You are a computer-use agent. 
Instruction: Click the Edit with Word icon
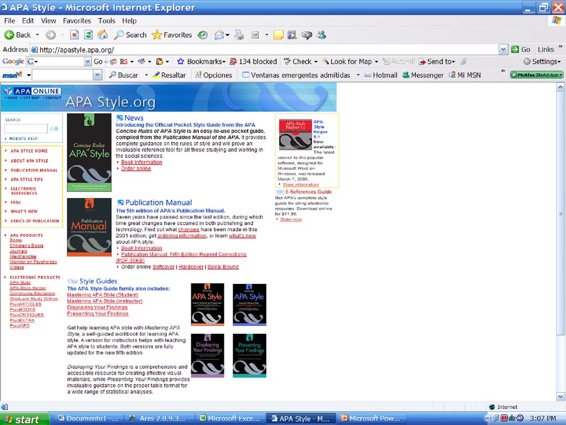255,35
